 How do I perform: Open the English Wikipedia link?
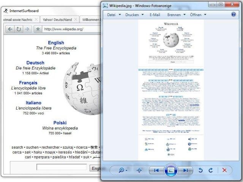(x=56, y=42)
